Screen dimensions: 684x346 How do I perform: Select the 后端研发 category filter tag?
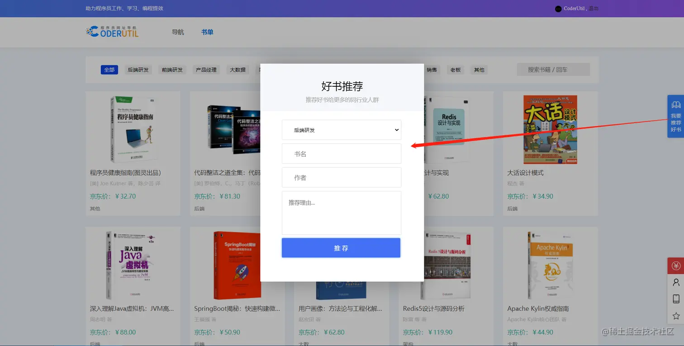138,70
